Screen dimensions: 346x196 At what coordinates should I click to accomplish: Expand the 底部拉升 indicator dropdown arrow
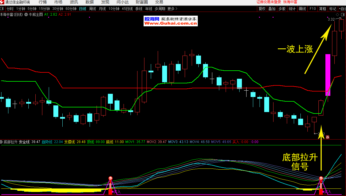point(1,142)
